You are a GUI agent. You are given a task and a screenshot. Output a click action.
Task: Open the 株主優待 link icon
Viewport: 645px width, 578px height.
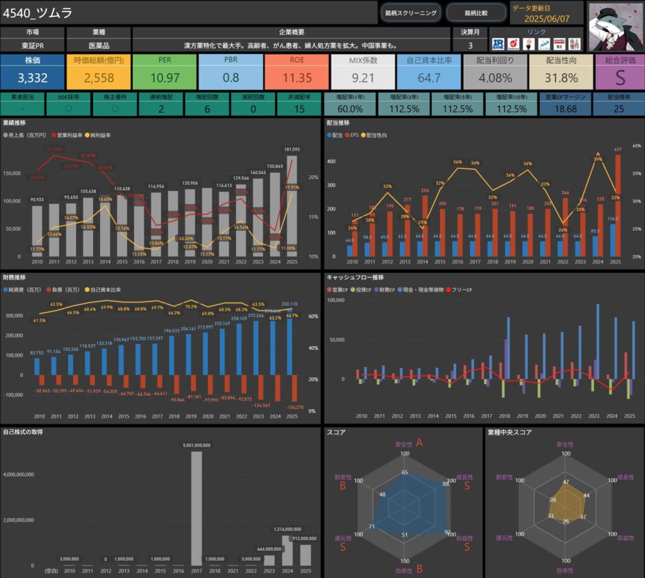tap(574, 44)
